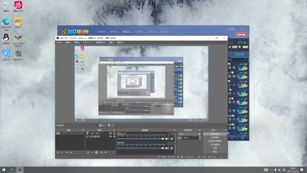Select the 显示器采集 source row
This screenshot has width=307, height=173.
click(101, 136)
